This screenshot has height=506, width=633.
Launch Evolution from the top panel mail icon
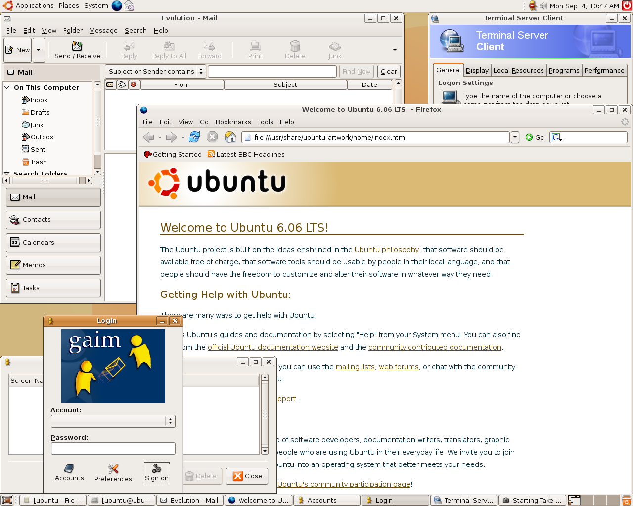pyautogui.click(x=129, y=6)
